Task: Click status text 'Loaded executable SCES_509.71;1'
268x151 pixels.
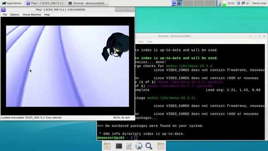Action: click(x=31, y=117)
